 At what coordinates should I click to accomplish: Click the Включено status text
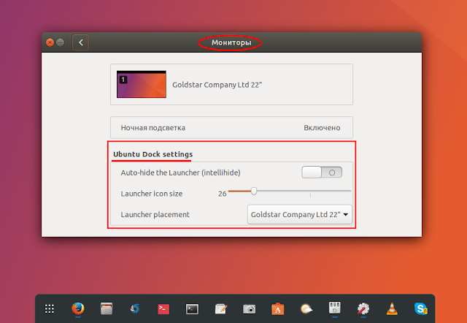tap(322, 128)
